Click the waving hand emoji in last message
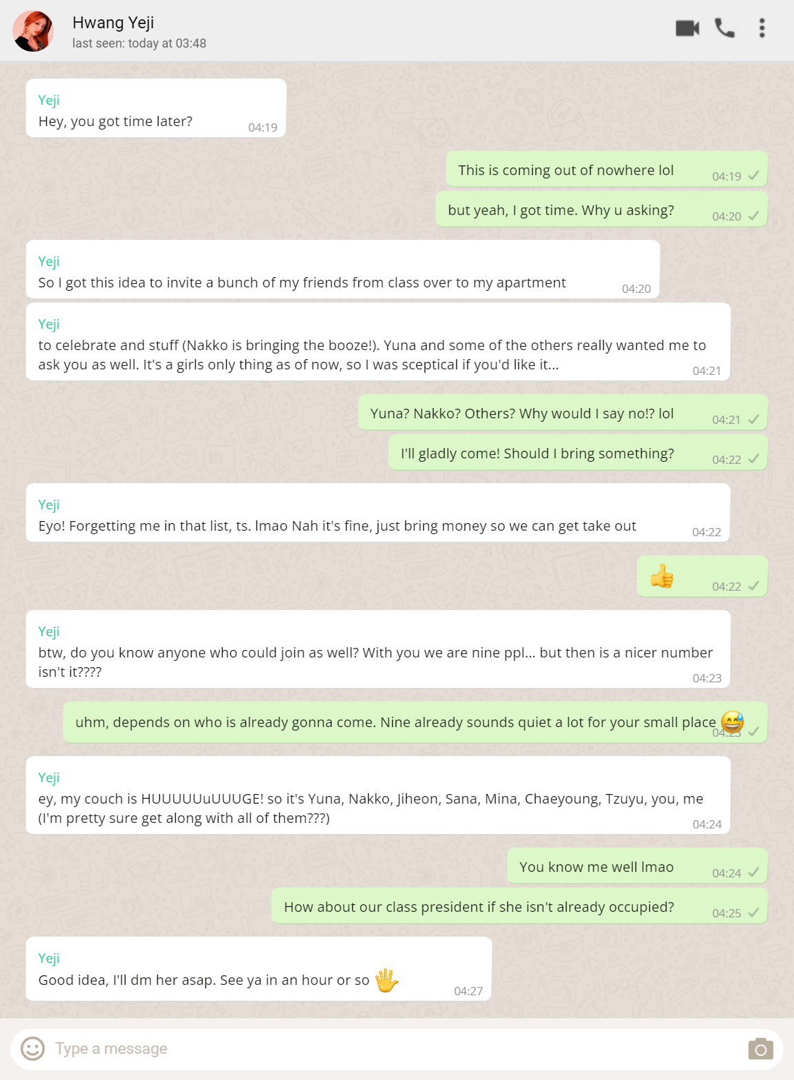The height and width of the screenshot is (1080, 794). 387,980
